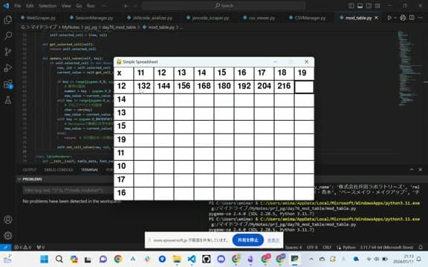Image resolution: width=428 pixels, height=267 pixels.
Task: Open editor More Actions ellipsis
Action: point(421,18)
